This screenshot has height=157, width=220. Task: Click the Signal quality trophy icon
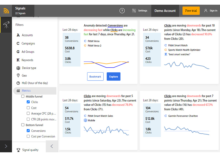coord(18,150)
